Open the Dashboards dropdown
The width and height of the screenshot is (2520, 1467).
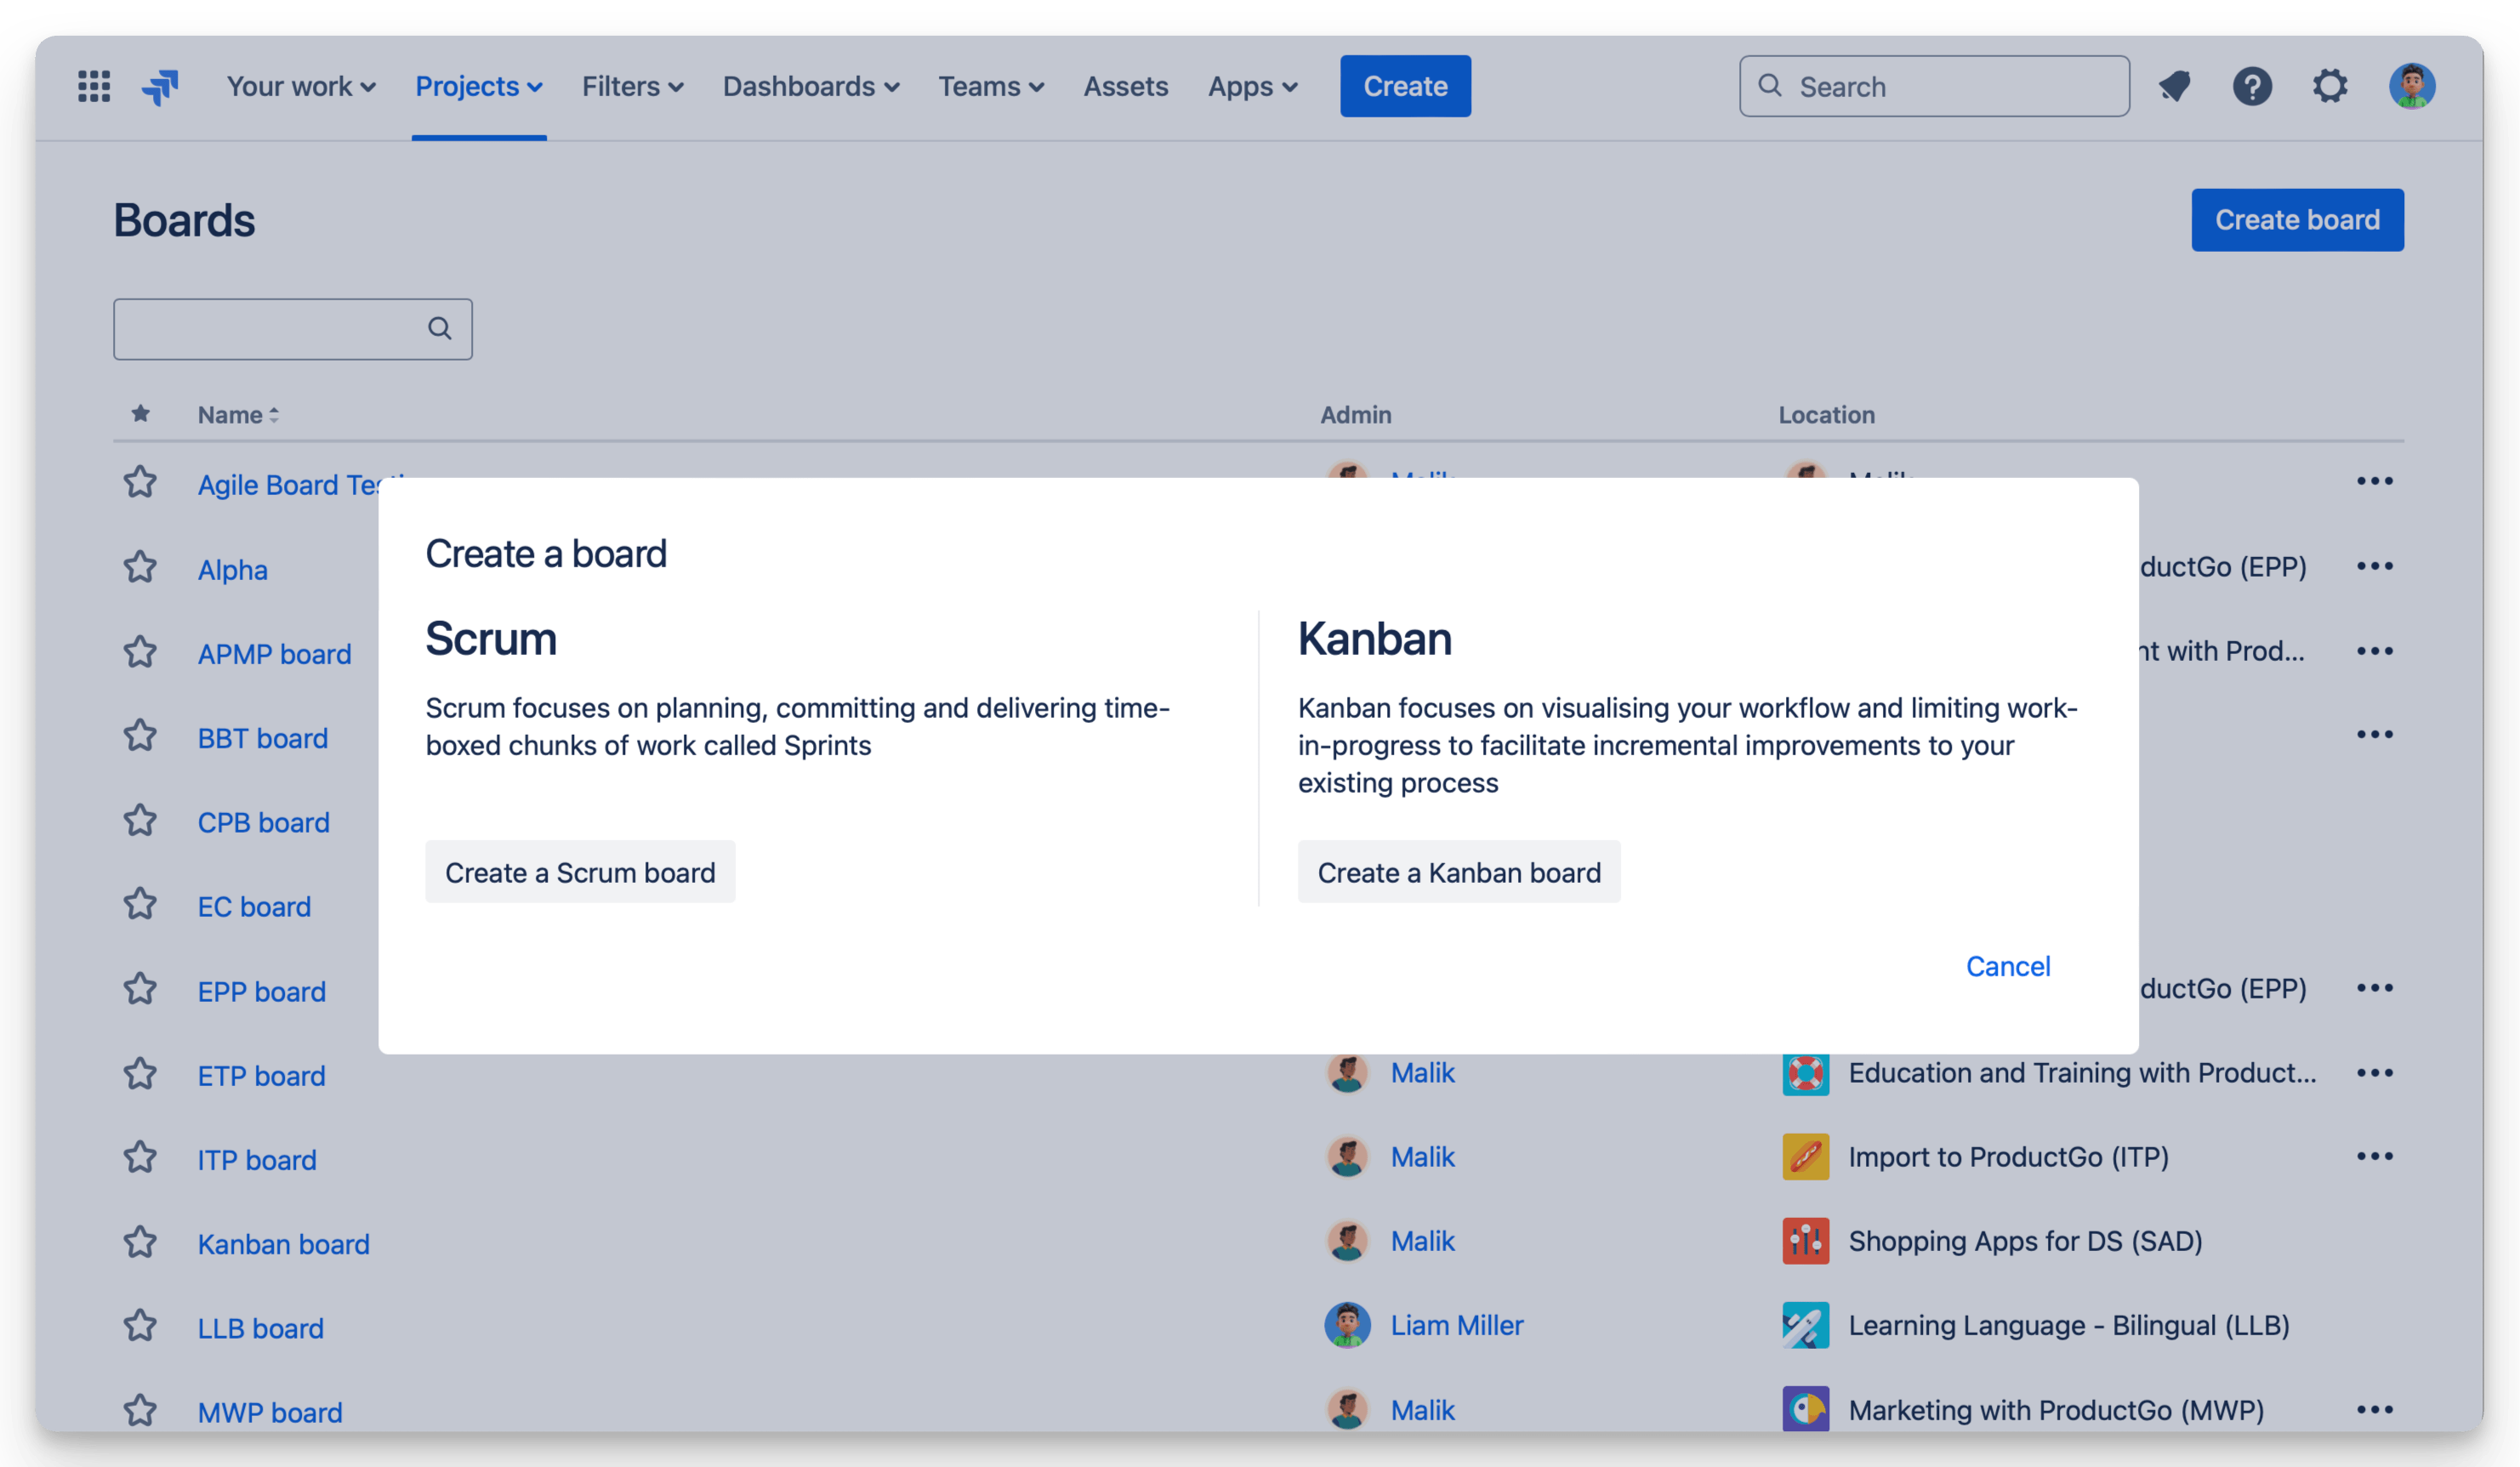pyautogui.click(x=811, y=86)
